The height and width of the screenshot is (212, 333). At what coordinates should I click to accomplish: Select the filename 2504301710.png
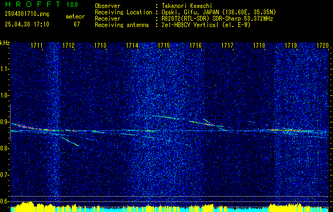[27, 14]
